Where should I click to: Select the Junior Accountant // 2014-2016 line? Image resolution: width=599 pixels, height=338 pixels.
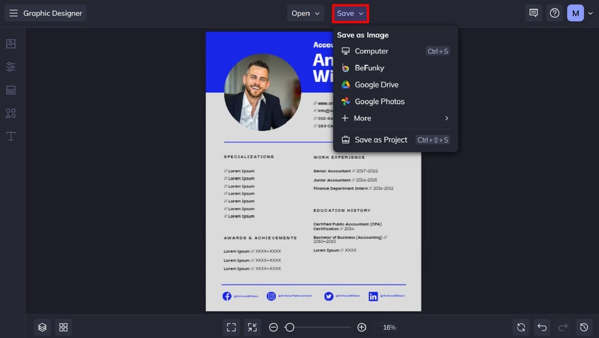[345, 180]
